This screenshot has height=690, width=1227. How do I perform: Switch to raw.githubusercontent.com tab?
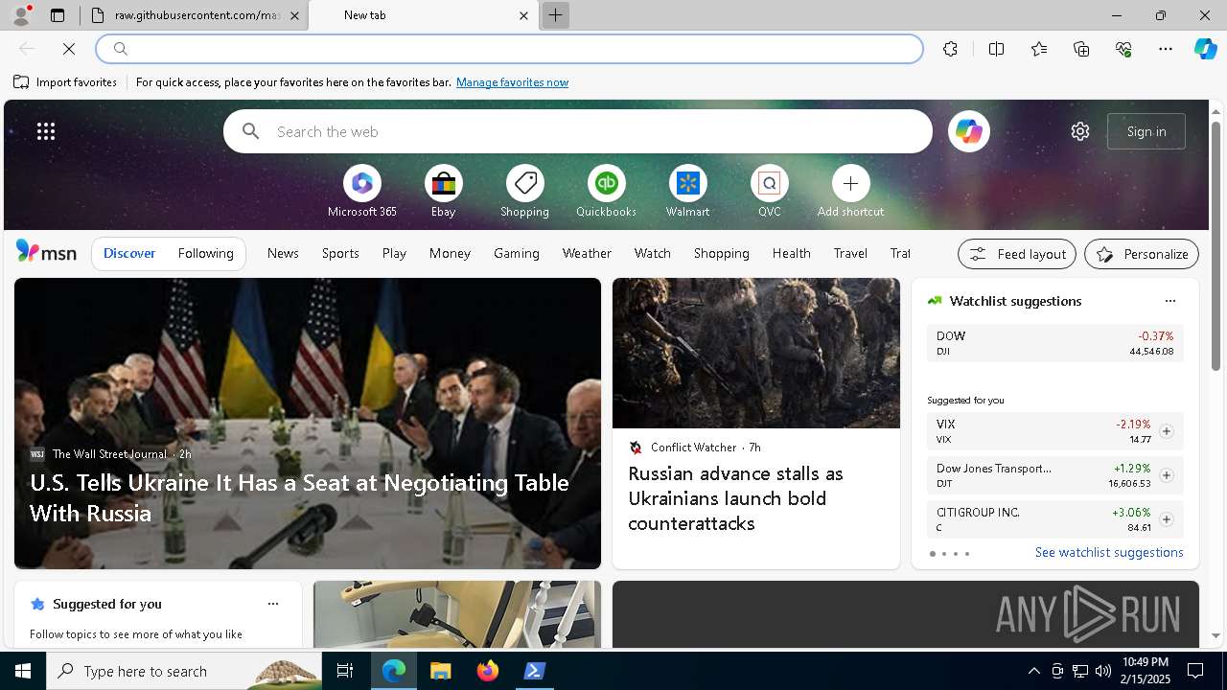[x=195, y=15]
